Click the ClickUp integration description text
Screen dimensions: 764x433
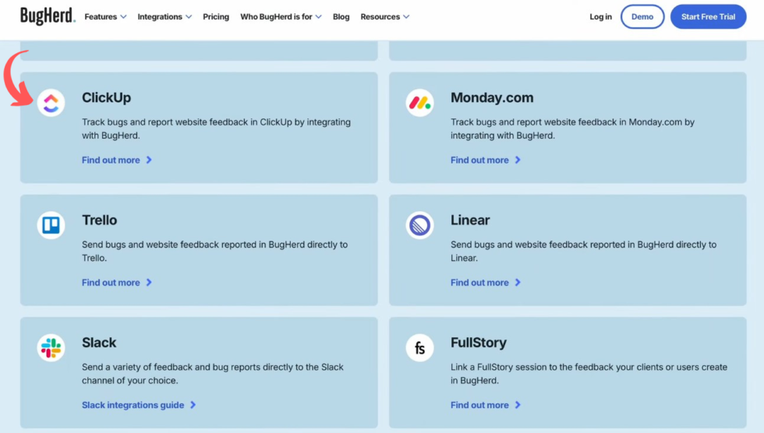tap(217, 129)
